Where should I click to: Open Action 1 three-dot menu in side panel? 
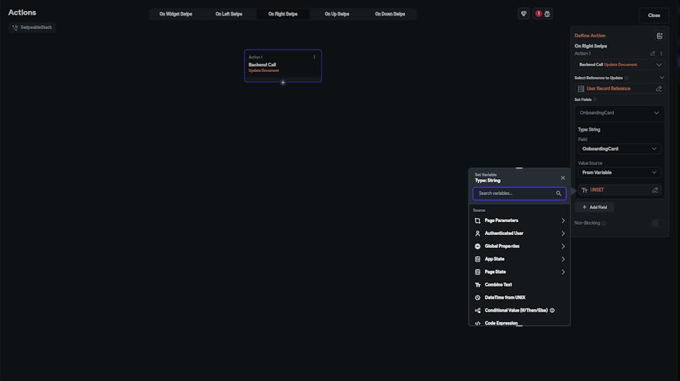(662, 54)
